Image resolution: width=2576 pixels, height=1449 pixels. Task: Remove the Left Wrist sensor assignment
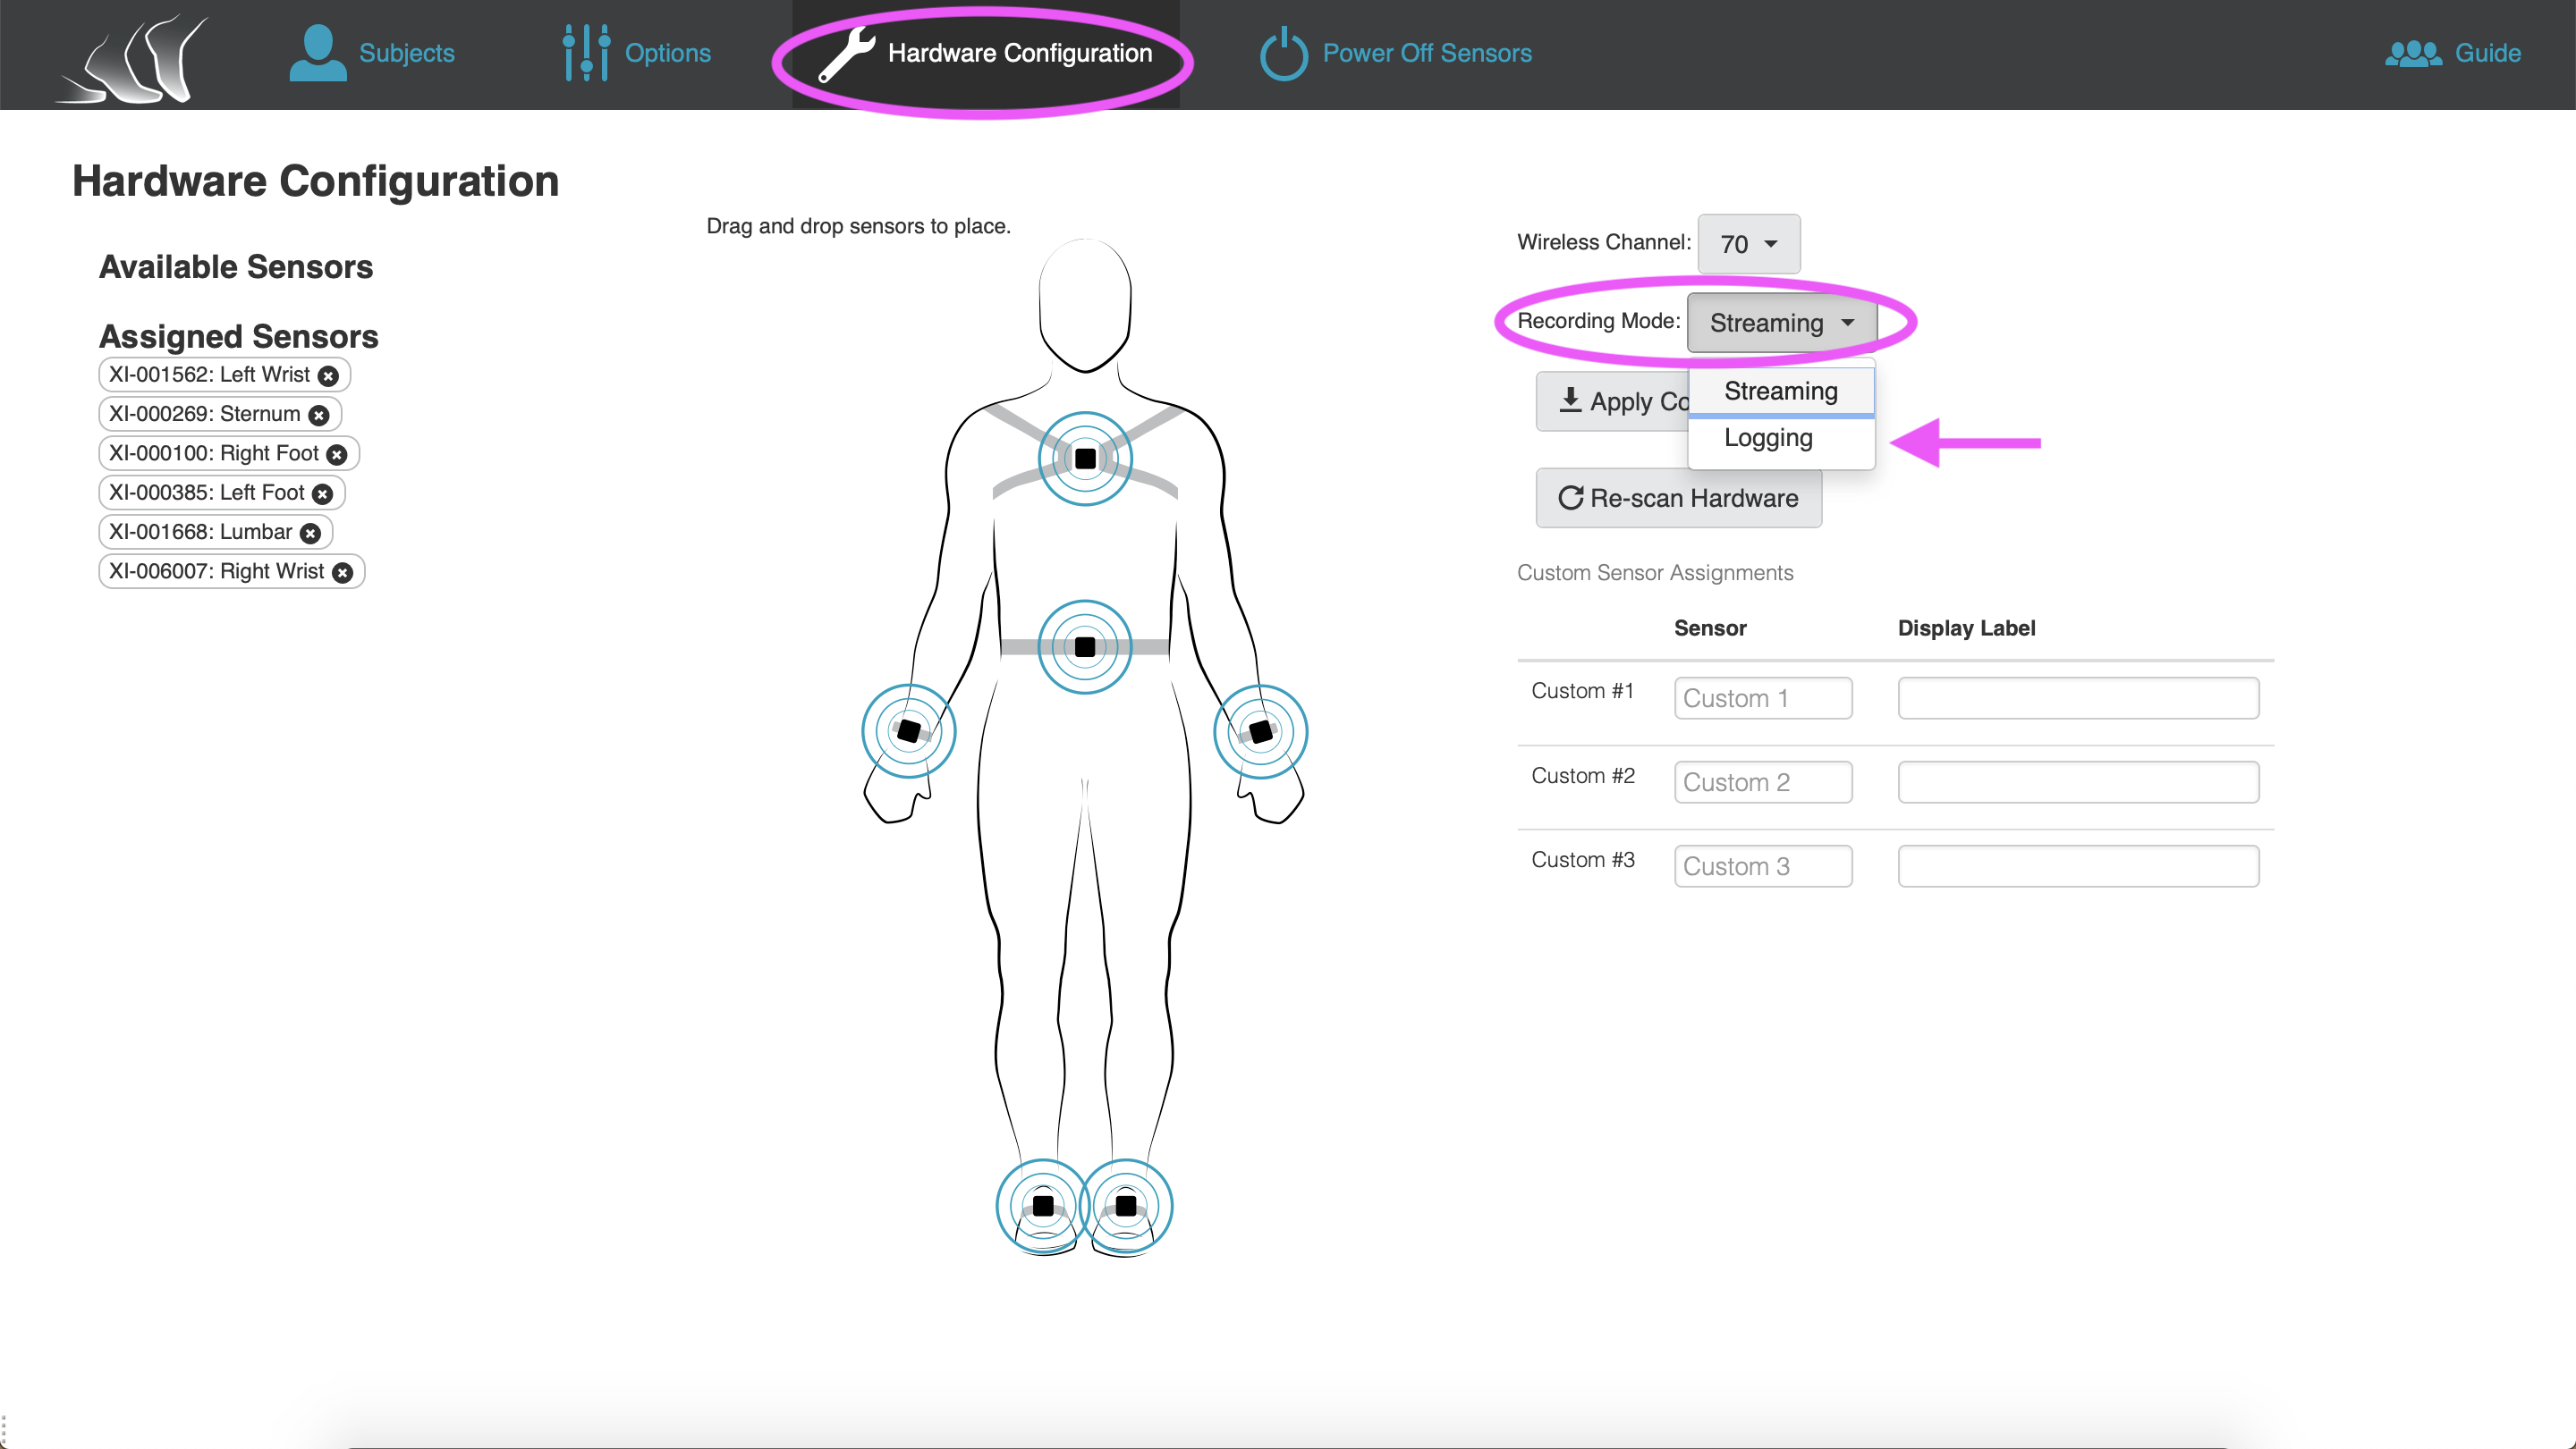[328, 375]
